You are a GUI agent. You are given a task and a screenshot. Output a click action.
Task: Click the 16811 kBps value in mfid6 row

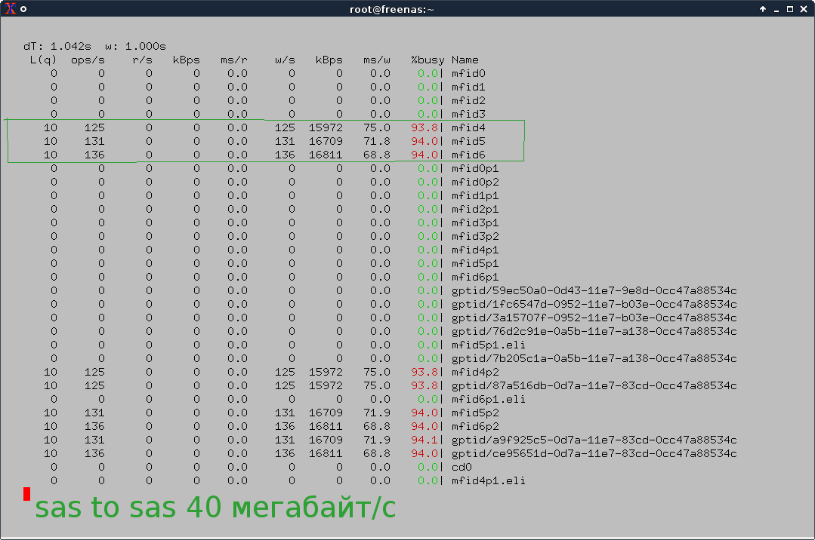pos(326,154)
